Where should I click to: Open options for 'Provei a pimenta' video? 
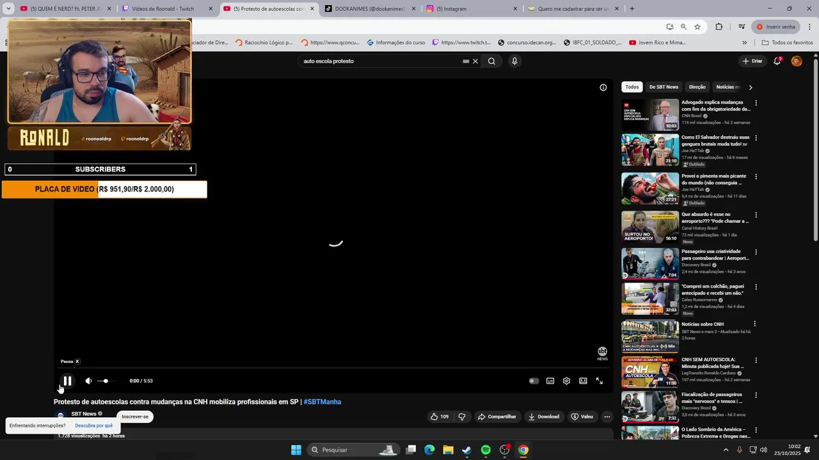[756, 177]
